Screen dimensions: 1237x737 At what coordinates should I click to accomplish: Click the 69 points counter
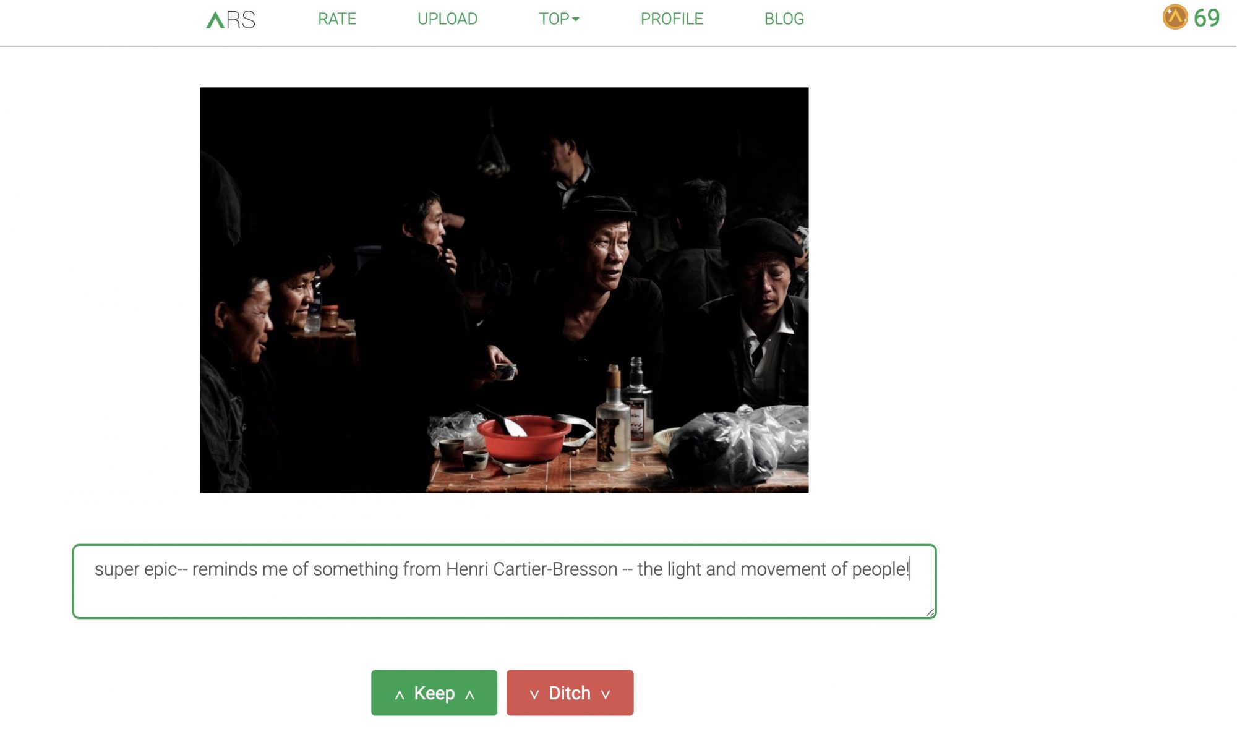(1206, 18)
